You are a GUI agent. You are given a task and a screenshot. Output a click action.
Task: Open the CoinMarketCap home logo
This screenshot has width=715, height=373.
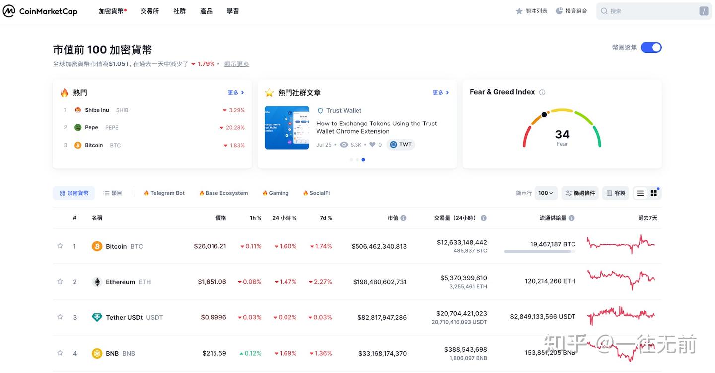[x=40, y=11]
